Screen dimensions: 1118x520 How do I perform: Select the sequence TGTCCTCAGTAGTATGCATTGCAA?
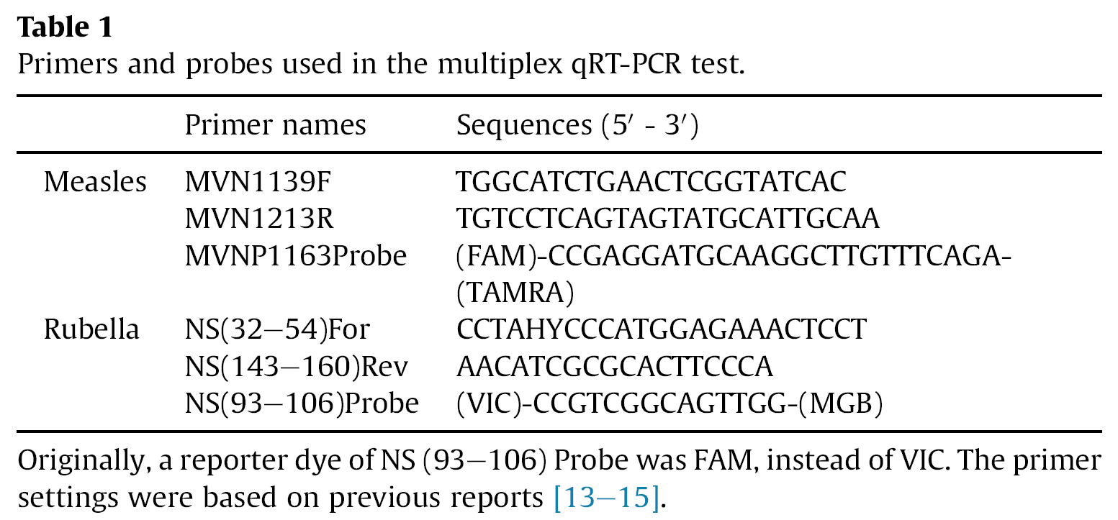click(x=667, y=219)
